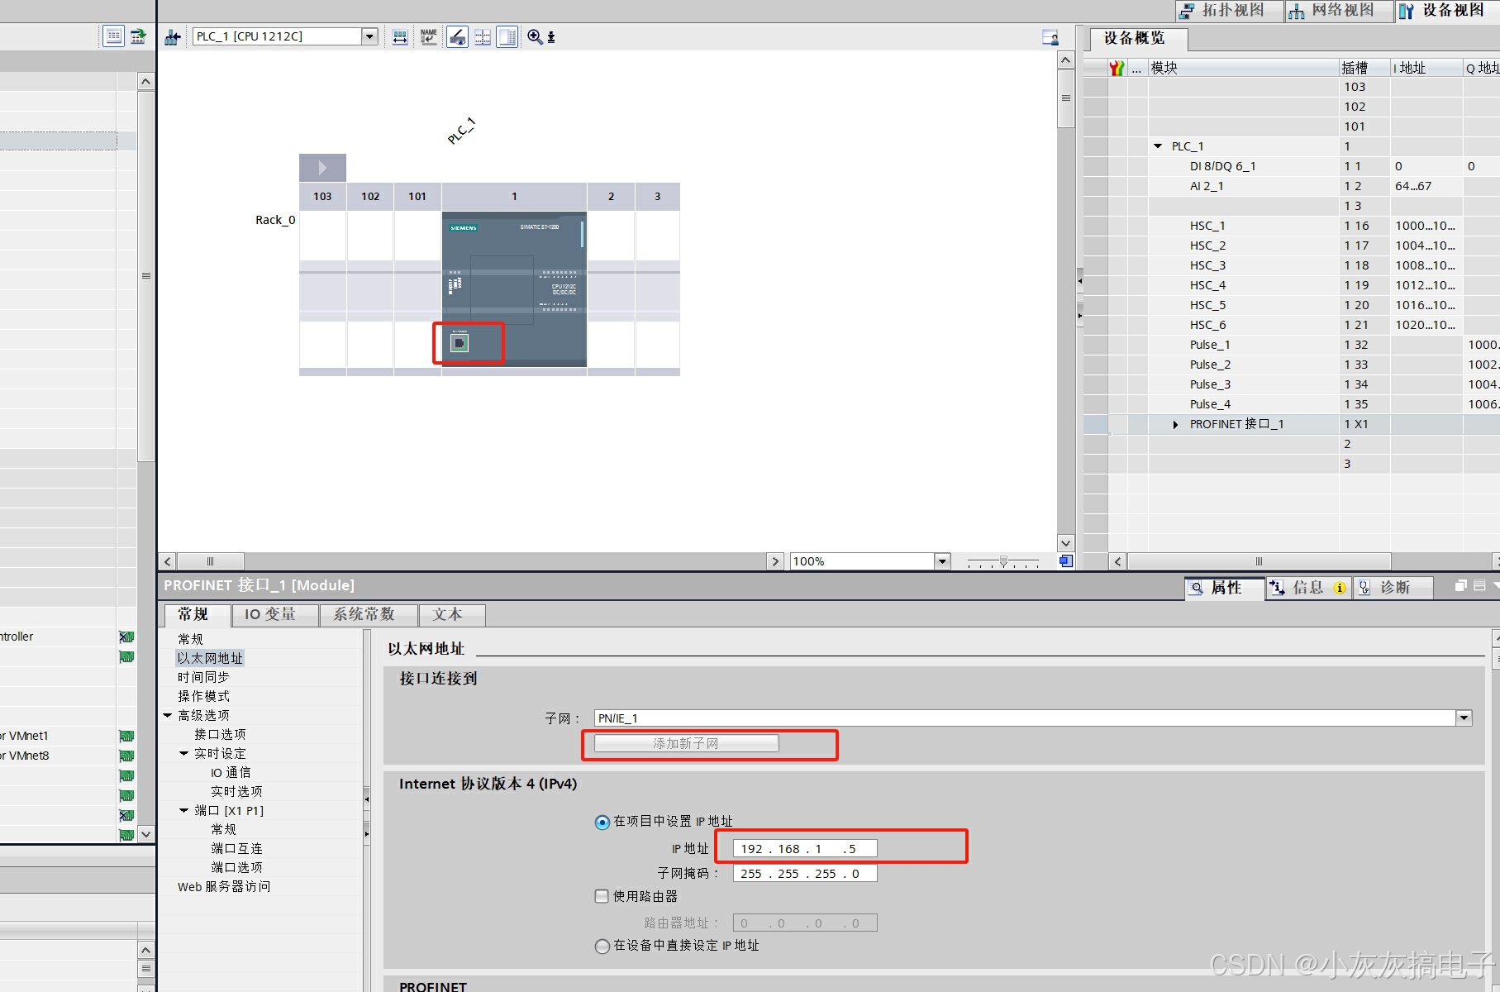
Task: Toggle the show page break preview icon
Action: pos(457,37)
